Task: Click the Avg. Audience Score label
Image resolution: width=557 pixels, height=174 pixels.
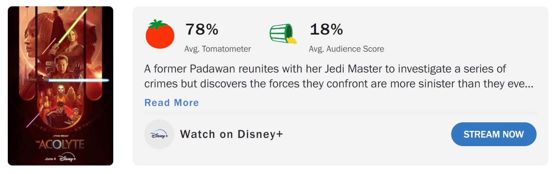Action: [346, 49]
